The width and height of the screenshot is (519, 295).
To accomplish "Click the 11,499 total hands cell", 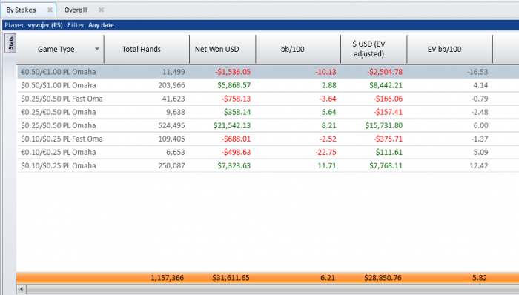I will coord(173,72).
